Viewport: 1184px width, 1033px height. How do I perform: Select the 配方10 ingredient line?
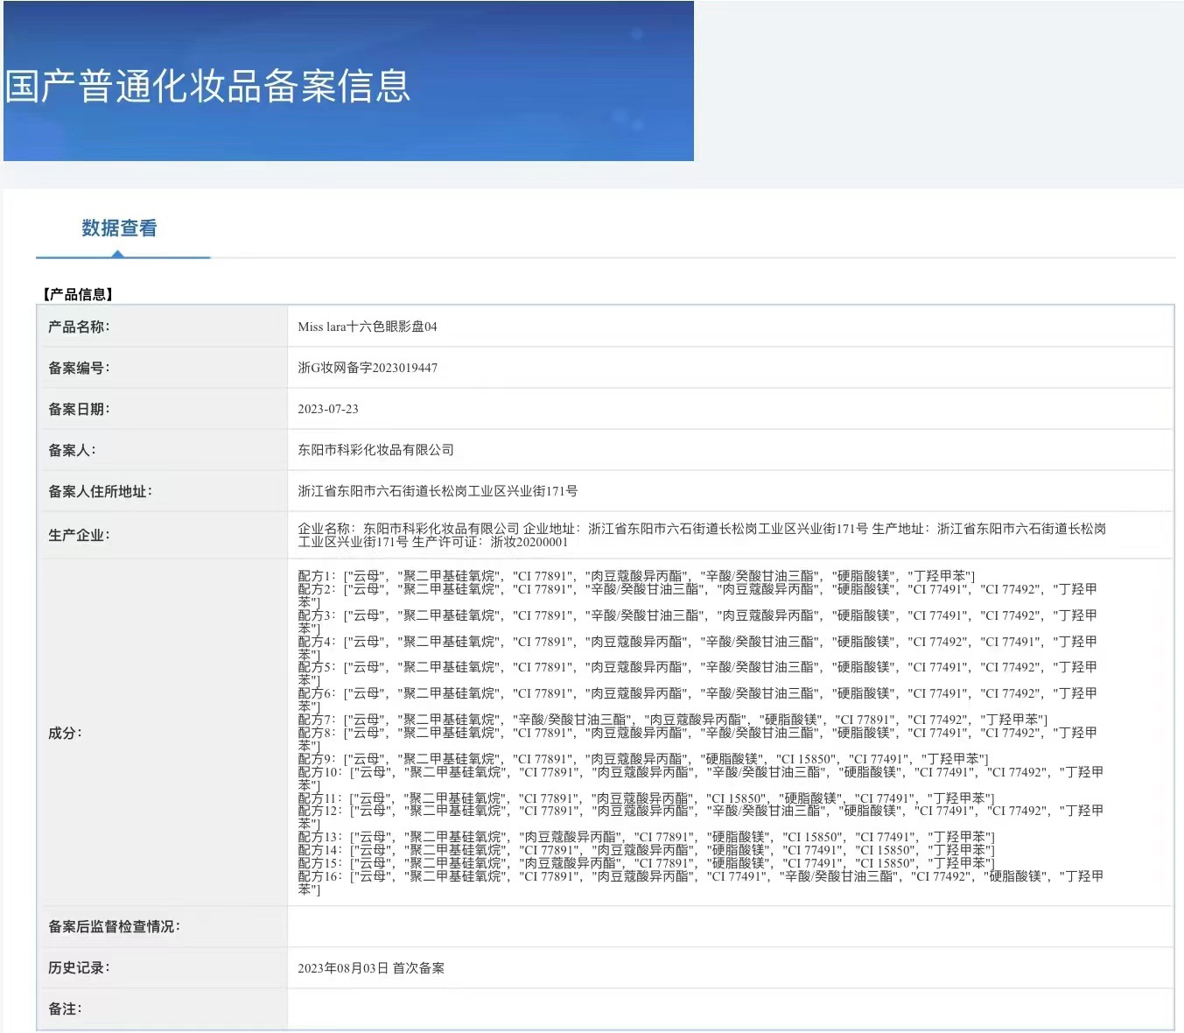coord(700,778)
